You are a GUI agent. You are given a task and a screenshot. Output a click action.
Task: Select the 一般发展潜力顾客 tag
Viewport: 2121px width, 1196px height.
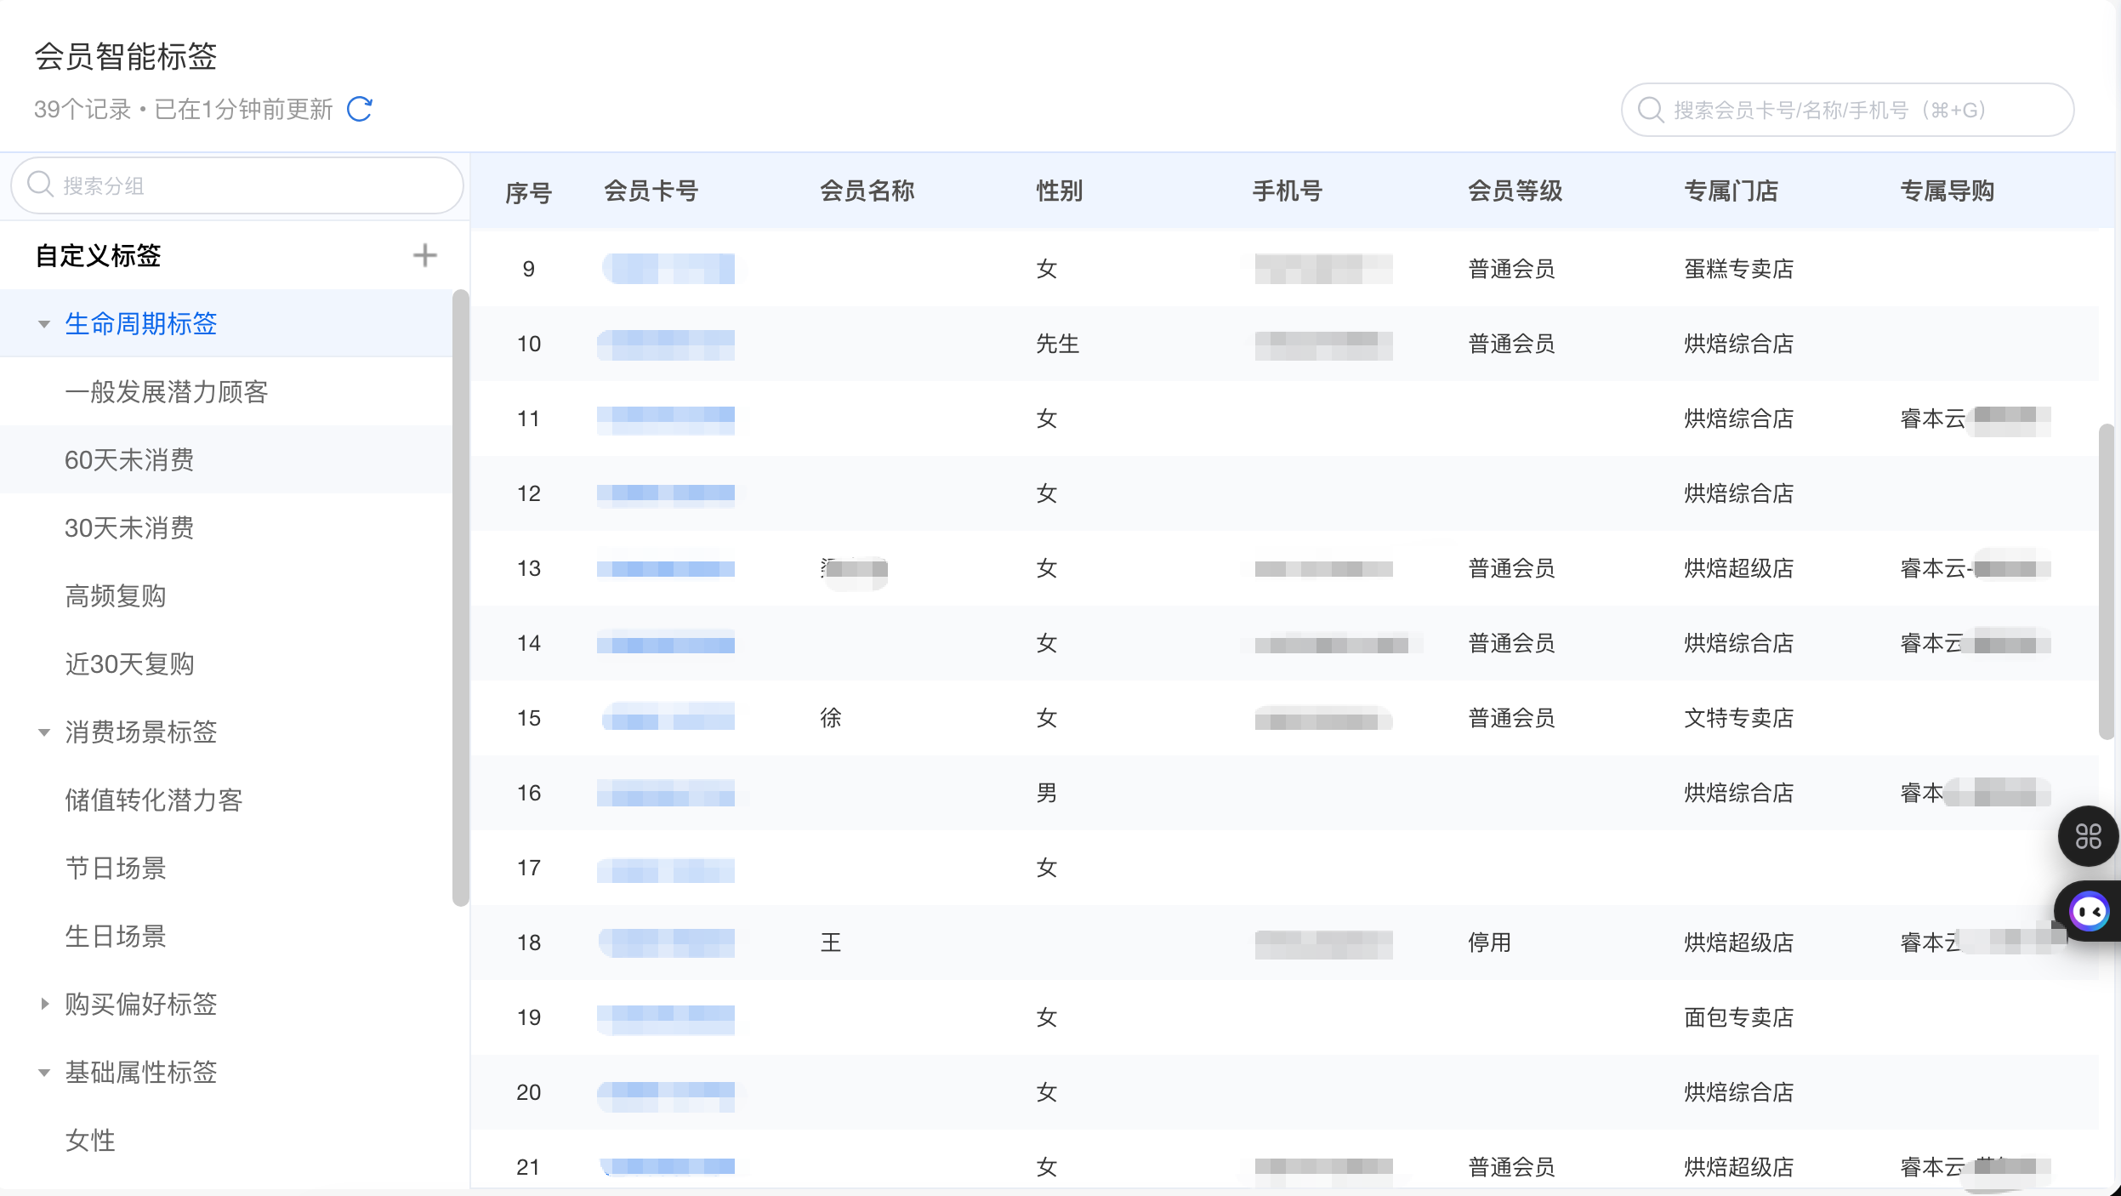(x=167, y=392)
